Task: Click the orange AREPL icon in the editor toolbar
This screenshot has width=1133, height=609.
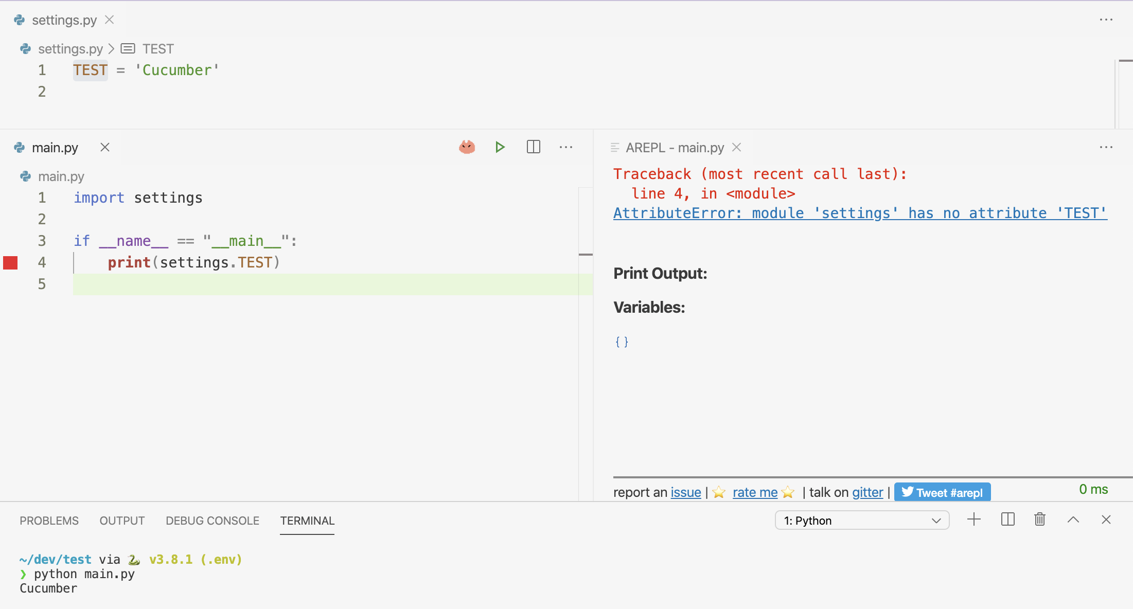Action: tap(466, 147)
